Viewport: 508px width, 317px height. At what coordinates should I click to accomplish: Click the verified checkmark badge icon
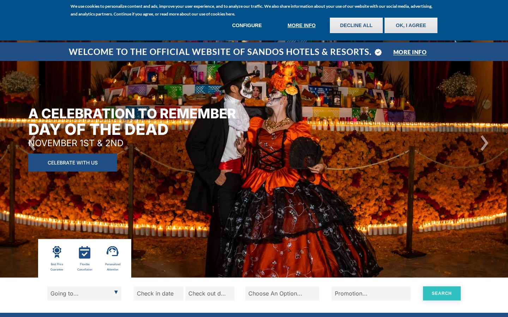(x=378, y=52)
